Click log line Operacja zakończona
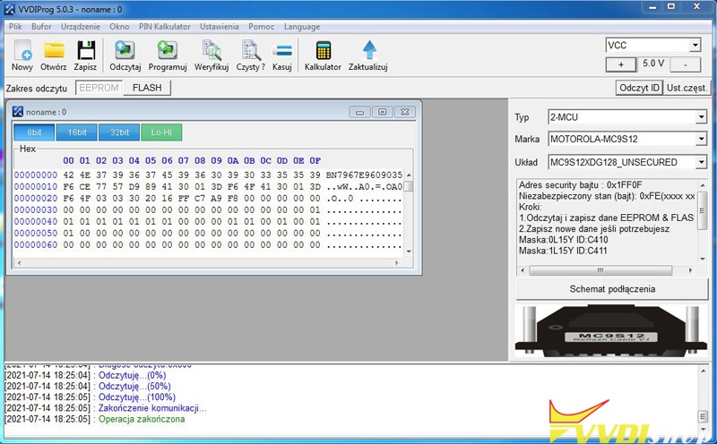Image resolution: width=717 pixels, height=444 pixels. (142, 419)
